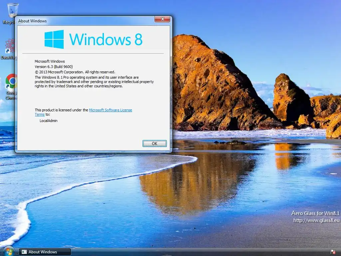The image size is (341, 256).
Task: Click the '© 2013 Microsoft Corporation' copyright line
Action: (75, 72)
